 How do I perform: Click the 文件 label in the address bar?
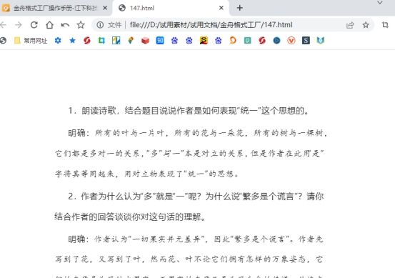[x=114, y=25]
